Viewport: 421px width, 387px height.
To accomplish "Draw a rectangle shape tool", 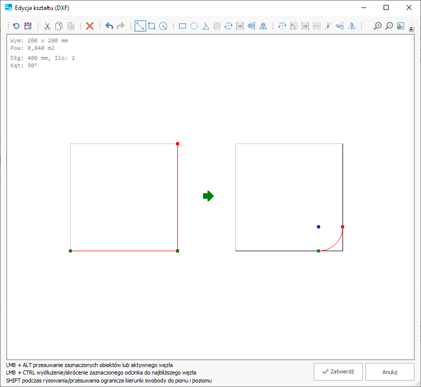I will tap(183, 26).
